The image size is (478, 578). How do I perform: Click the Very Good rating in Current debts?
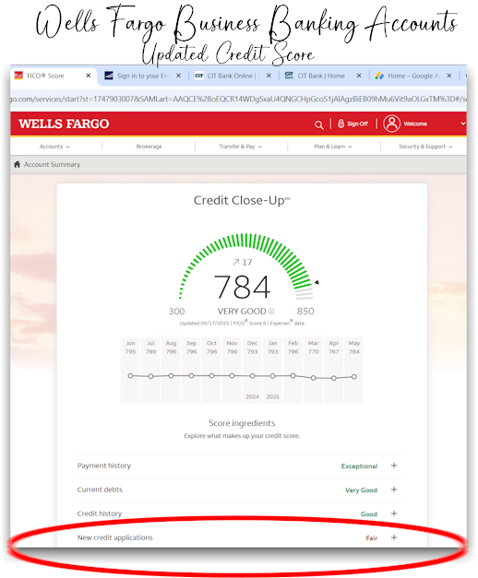click(361, 490)
